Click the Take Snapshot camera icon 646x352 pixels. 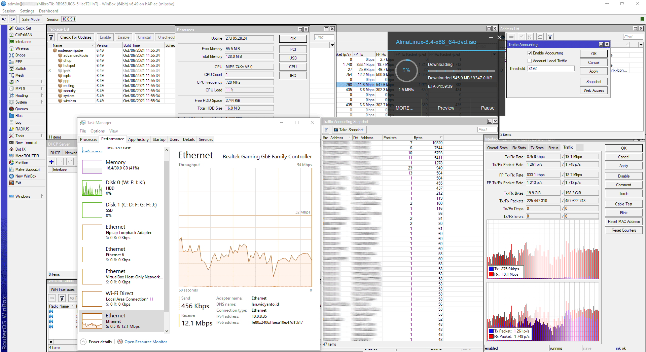[336, 129]
